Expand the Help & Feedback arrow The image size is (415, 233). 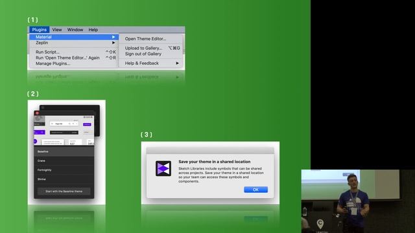coord(177,63)
